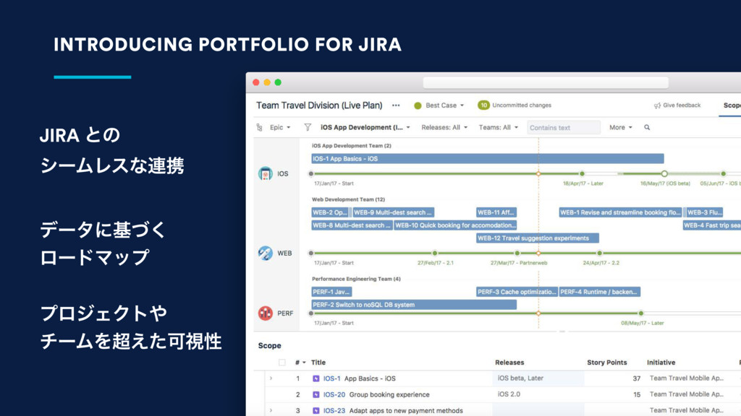Click the Performance Engineering Team (4) label
The height and width of the screenshot is (416, 741).
pos(356,279)
